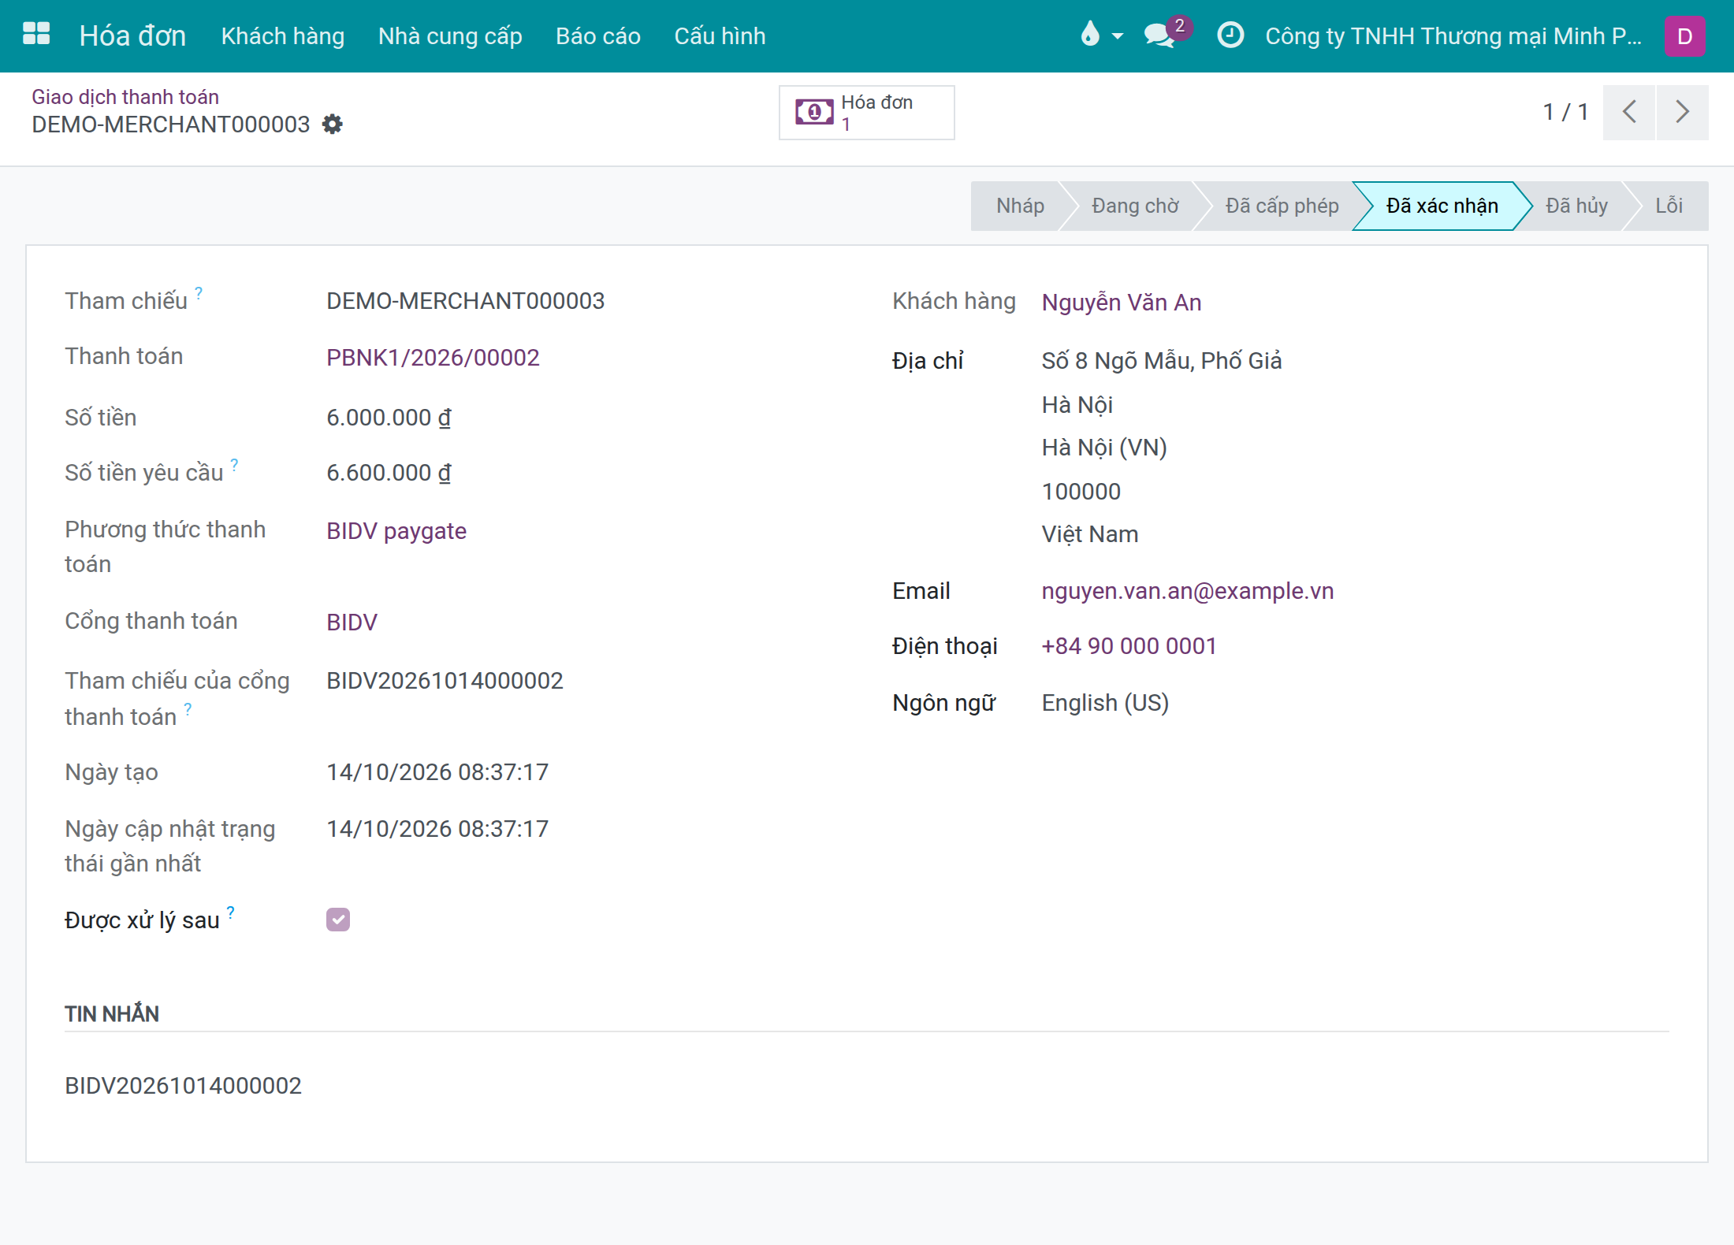
Task: Click help tooltip beside Tham chiếu
Action: point(199,292)
